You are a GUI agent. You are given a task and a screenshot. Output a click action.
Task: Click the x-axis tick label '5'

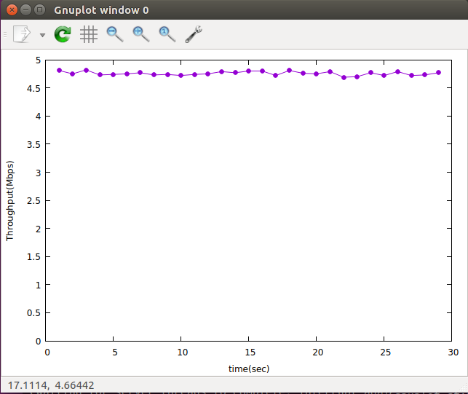[114, 352]
